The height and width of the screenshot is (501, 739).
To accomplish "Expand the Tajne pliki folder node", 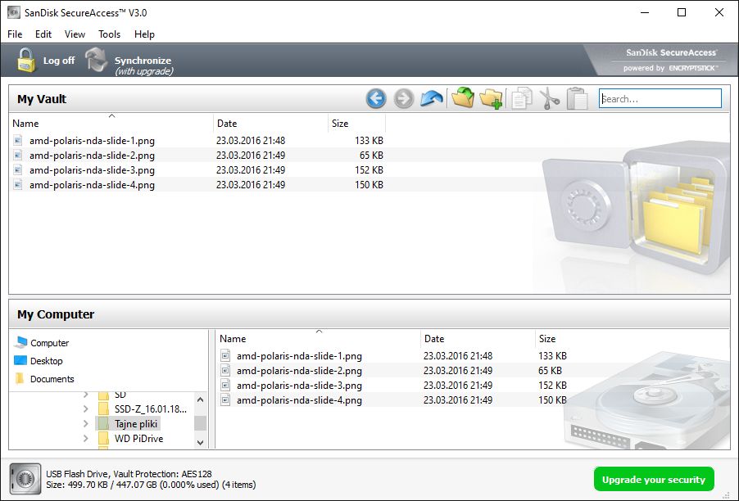I will pos(85,424).
